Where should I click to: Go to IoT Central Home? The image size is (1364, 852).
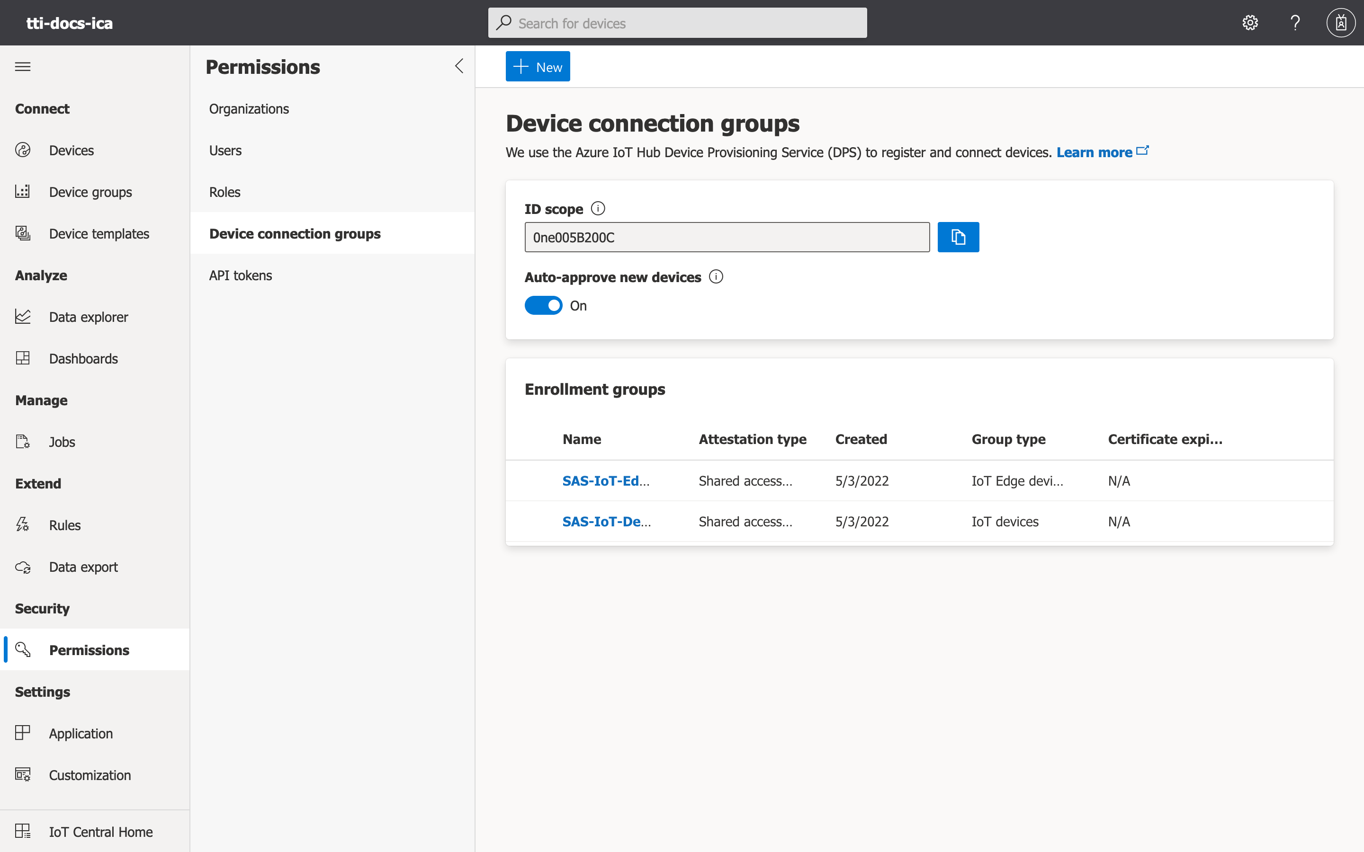tap(100, 831)
